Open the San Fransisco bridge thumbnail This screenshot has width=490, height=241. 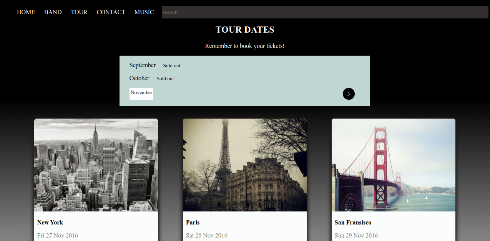pyautogui.click(x=393, y=165)
